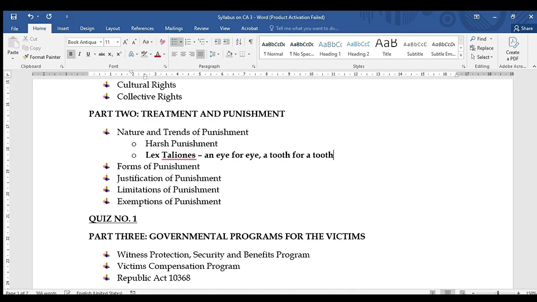Redo the last action
Image resolution: width=537 pixels, height=302 pixels.
[49, 17]
